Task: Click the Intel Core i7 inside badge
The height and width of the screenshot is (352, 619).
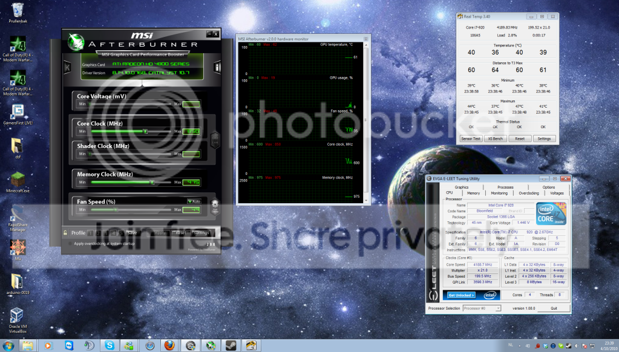Action: click(x=551, y=213)
